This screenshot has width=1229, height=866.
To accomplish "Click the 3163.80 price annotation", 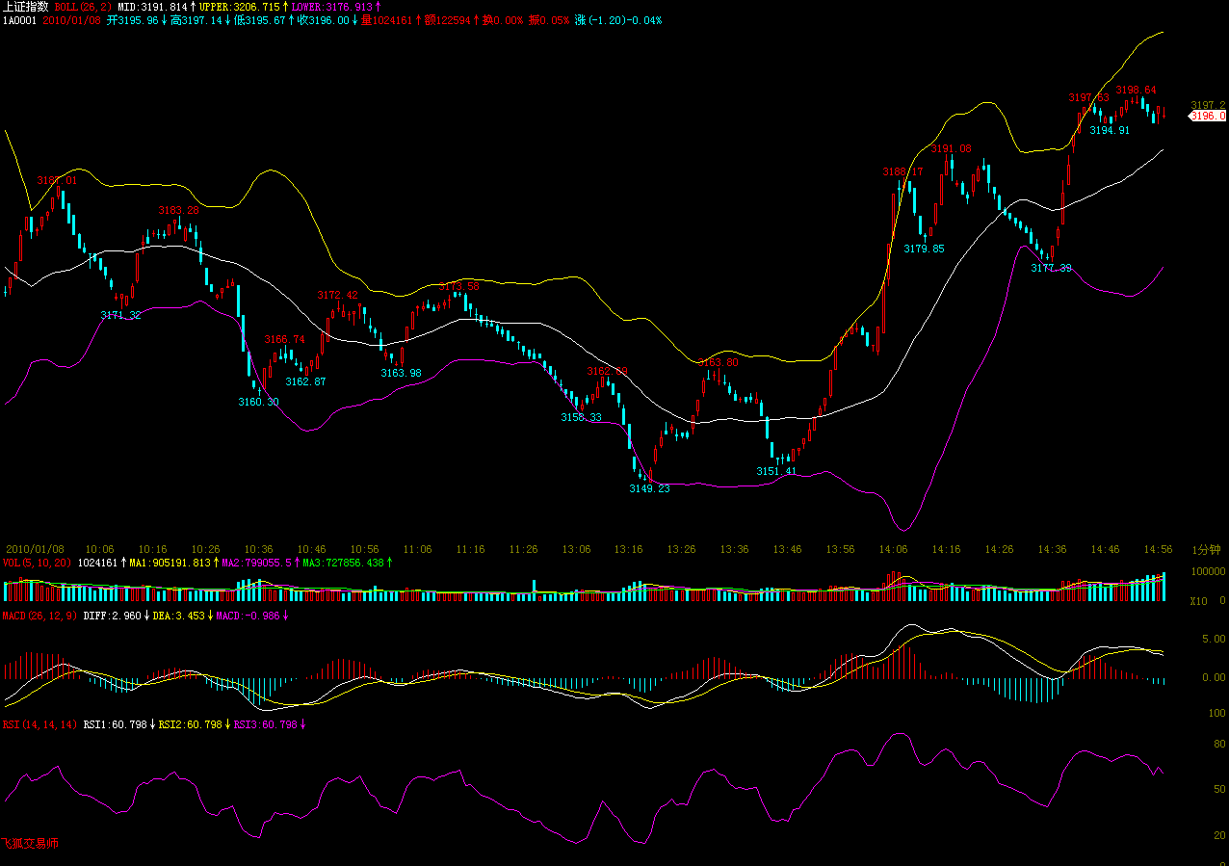I will point(718,362).
